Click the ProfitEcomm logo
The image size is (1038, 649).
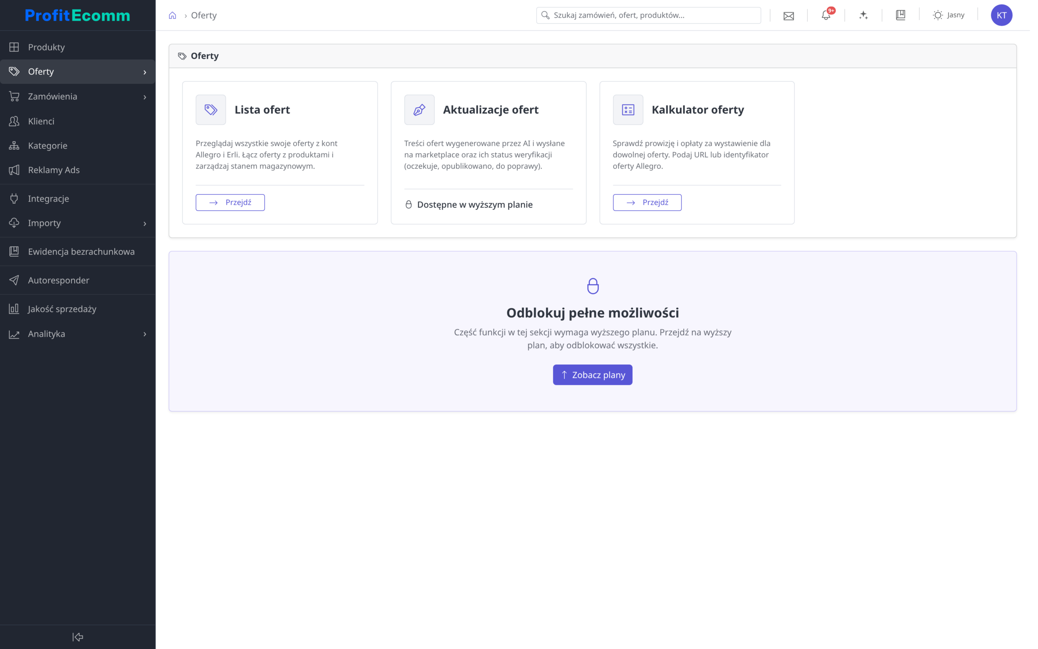77,15
